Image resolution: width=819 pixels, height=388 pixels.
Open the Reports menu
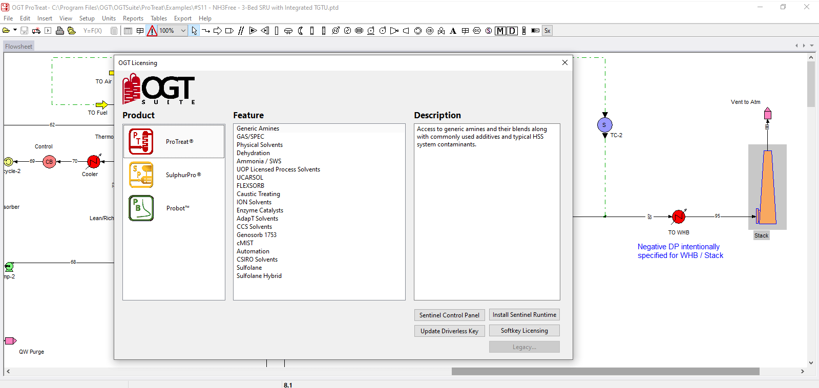tap(133, 18)
